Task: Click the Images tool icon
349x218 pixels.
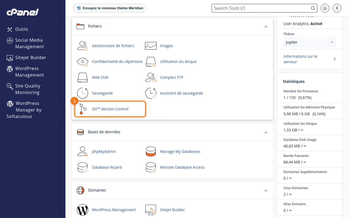Action: 151,46
